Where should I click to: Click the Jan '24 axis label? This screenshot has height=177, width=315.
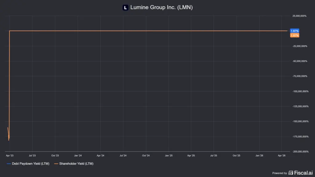coord(78,155)
